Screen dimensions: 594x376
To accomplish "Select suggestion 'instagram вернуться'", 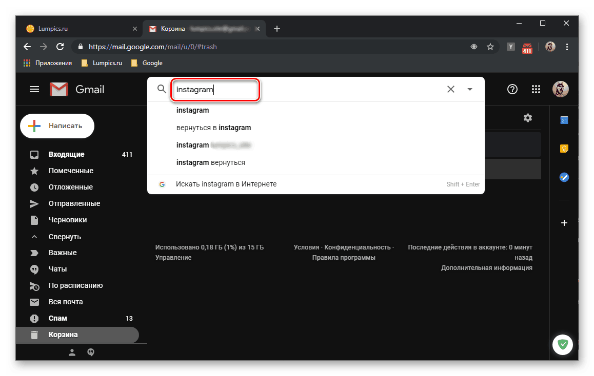I will (316, 162).
